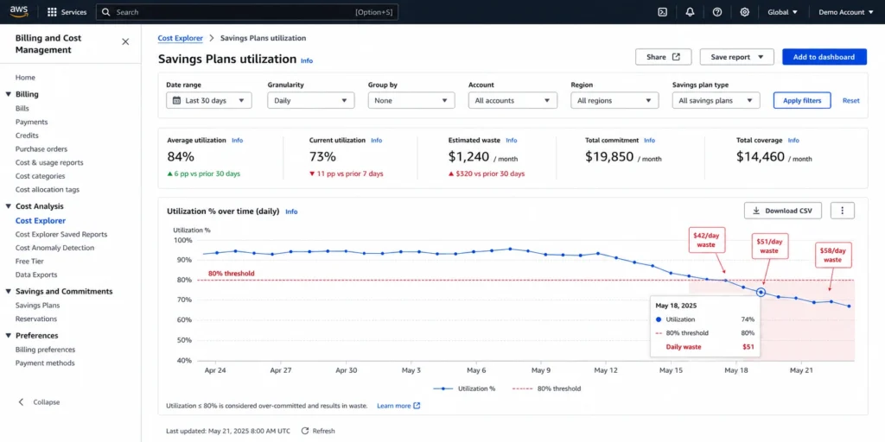
Task: Click the Refresh icon at page bottom
Action: point(305,431)
